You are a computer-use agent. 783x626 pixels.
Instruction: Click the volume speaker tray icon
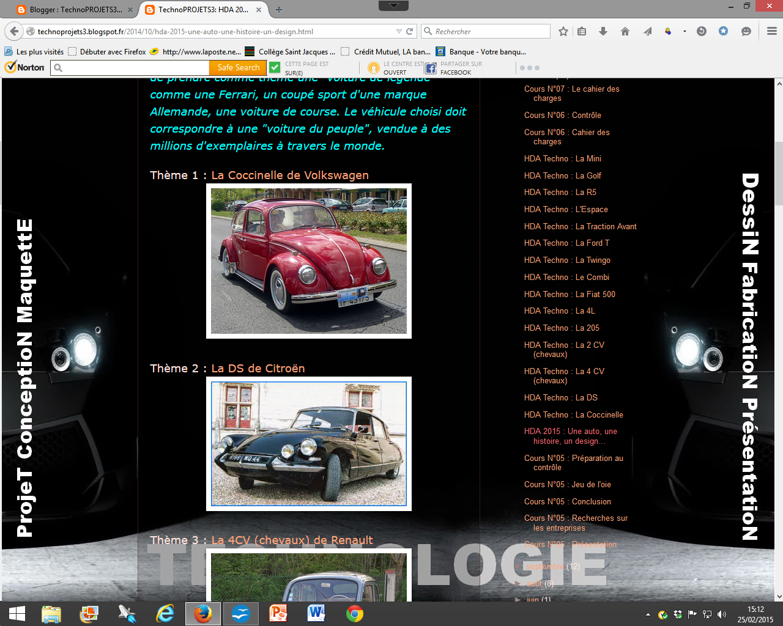coord(722,614)
